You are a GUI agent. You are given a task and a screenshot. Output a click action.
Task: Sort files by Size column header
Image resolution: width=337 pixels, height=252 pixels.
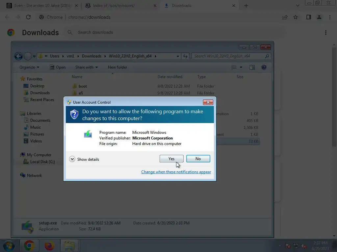[240, 77]
